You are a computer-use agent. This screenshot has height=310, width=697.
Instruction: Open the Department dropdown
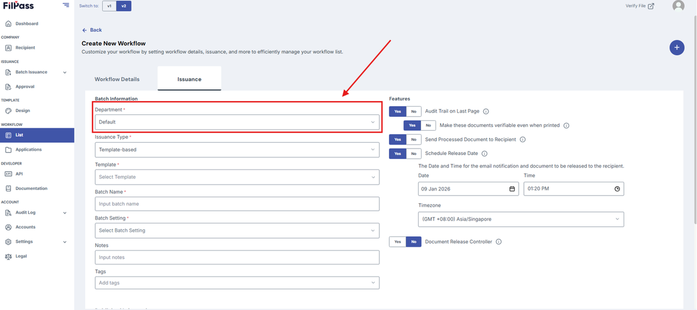point(237,122)
